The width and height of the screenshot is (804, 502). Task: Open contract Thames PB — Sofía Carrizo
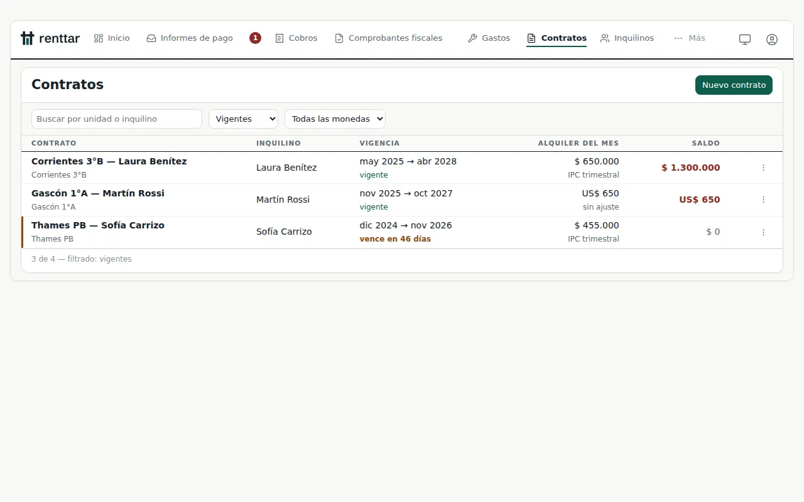pyautogui.click(x=98, y=225)
